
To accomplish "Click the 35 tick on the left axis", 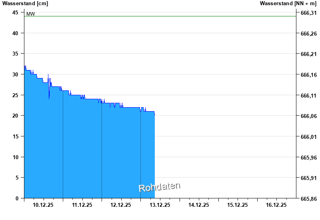I will (15, 54).
